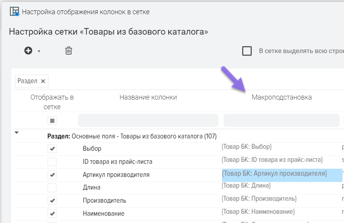Uncheck the display checkbox for 'Выбор'

click(52, 148)
